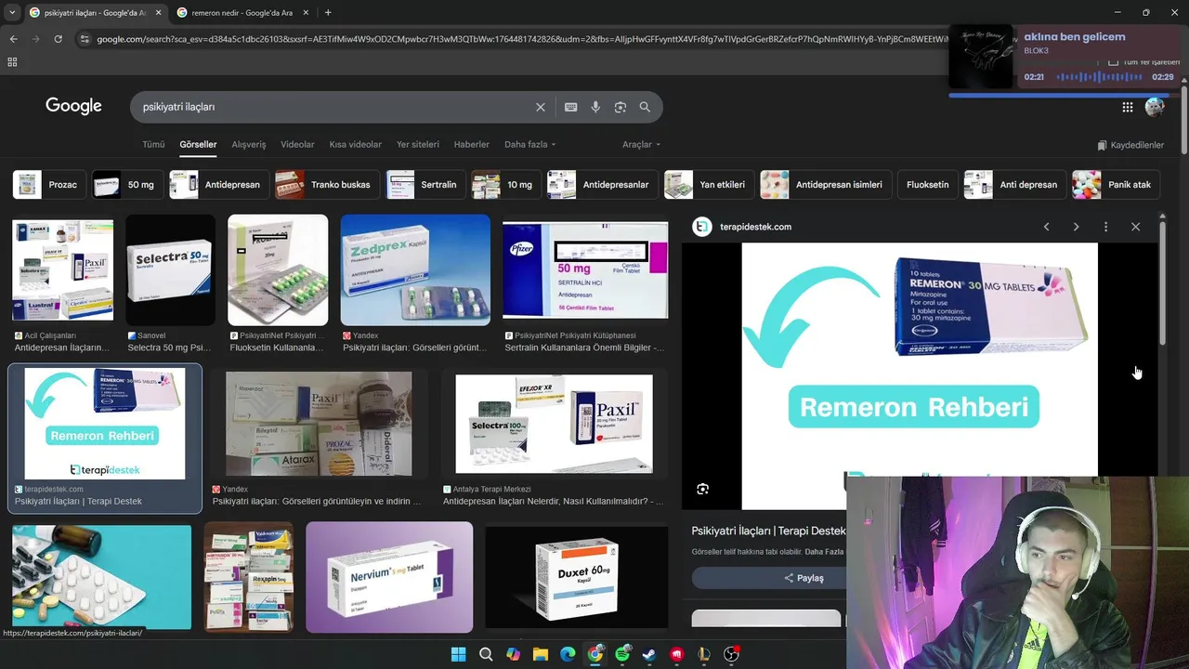Open a new browser tab
Viewport: 1189px width, 669px height.
[x=328, y=12]
